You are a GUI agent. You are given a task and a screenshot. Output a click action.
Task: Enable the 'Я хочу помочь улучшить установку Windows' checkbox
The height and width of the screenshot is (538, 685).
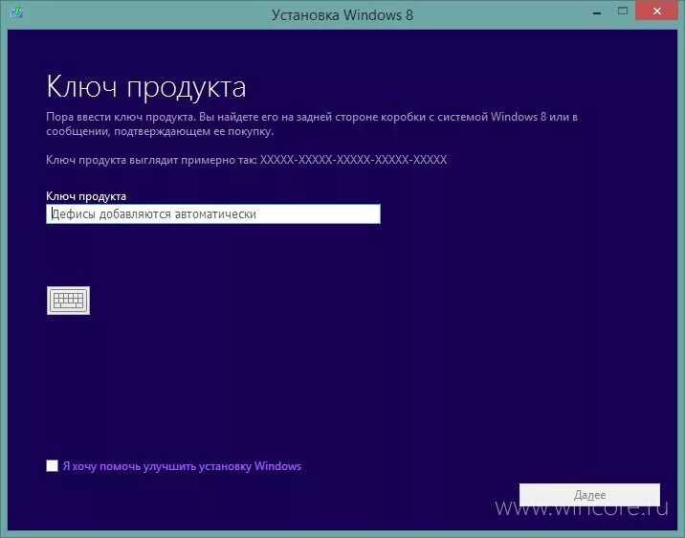pyautogui.click(x=52, y=466)
